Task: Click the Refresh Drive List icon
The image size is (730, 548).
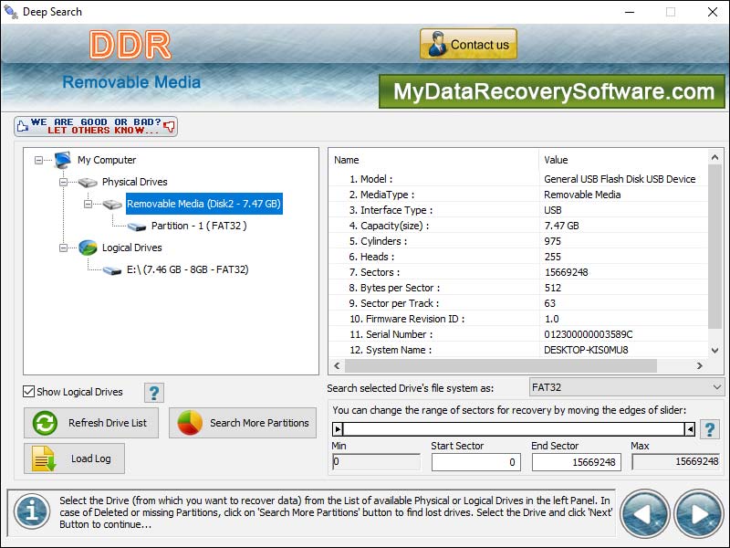Action: tap(42, 423)
